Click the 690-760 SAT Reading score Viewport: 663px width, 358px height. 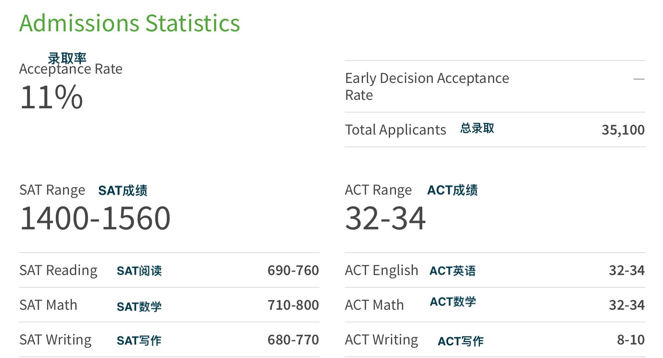[293, 270]
